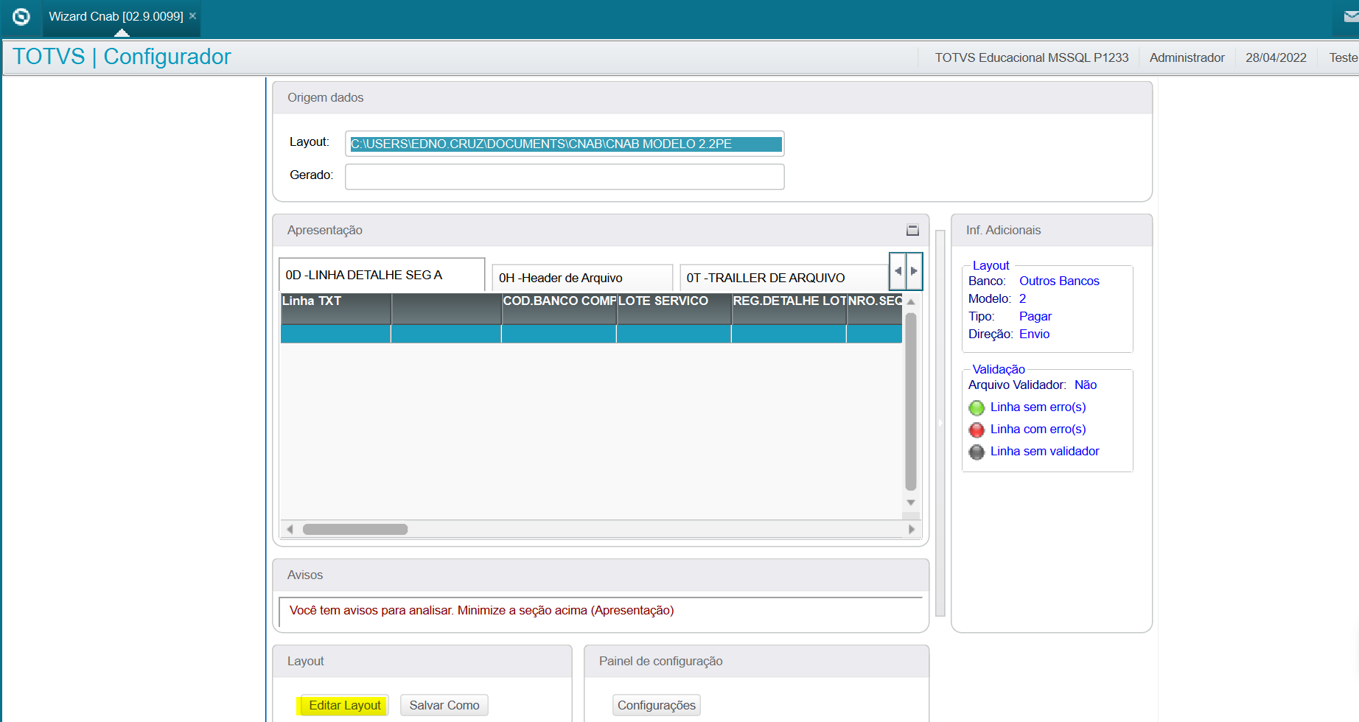Click the gray Linha sem validador indicator

click(977, 452)
